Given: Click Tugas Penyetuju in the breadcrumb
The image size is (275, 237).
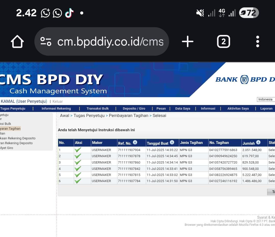Looking at the screenshot, I should point(89,116).
